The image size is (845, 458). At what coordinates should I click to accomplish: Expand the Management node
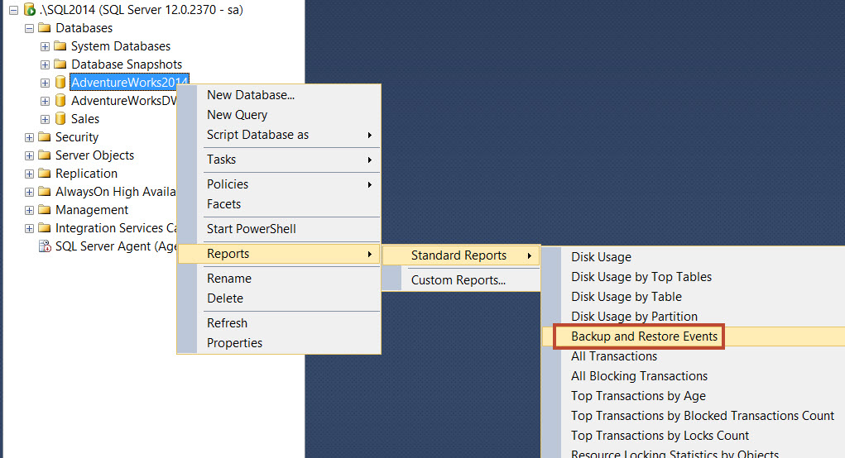[29, 211]
